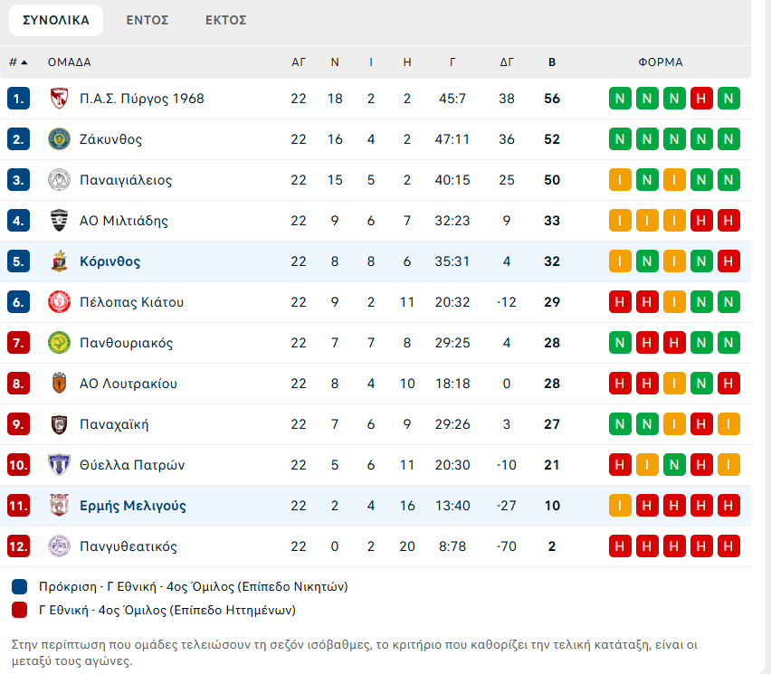Click the Ζάκυνθος team logo

[x=59, y=139]
